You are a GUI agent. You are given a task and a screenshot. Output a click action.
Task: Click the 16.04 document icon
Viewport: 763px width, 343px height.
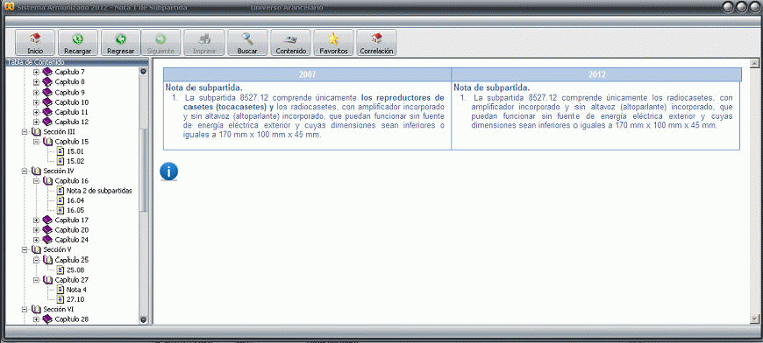click(x=61, y=200)
